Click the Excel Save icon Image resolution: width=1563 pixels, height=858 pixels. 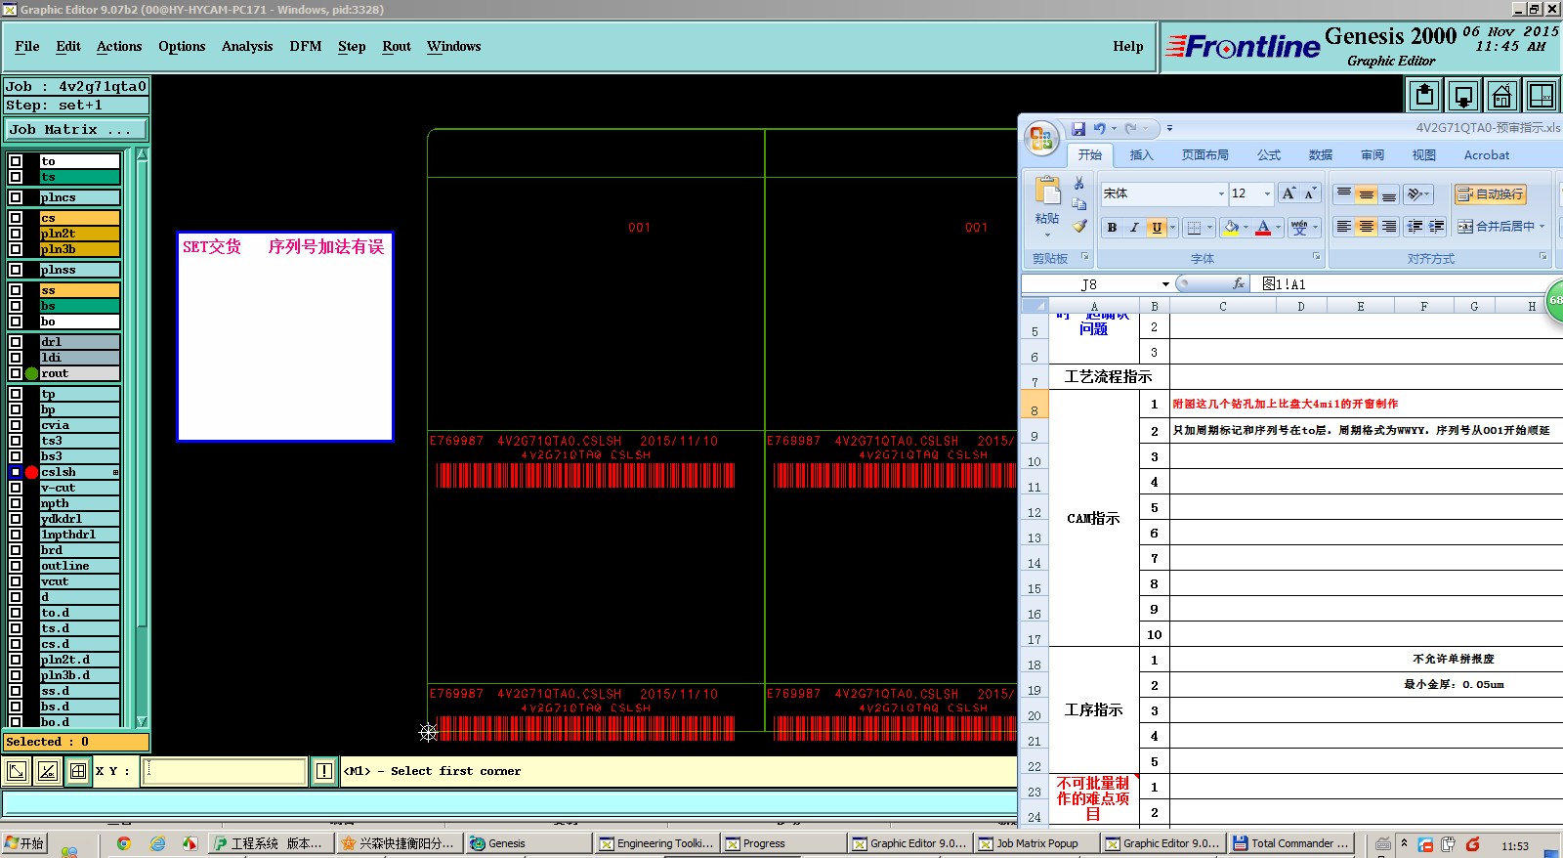coord(1078,128)
